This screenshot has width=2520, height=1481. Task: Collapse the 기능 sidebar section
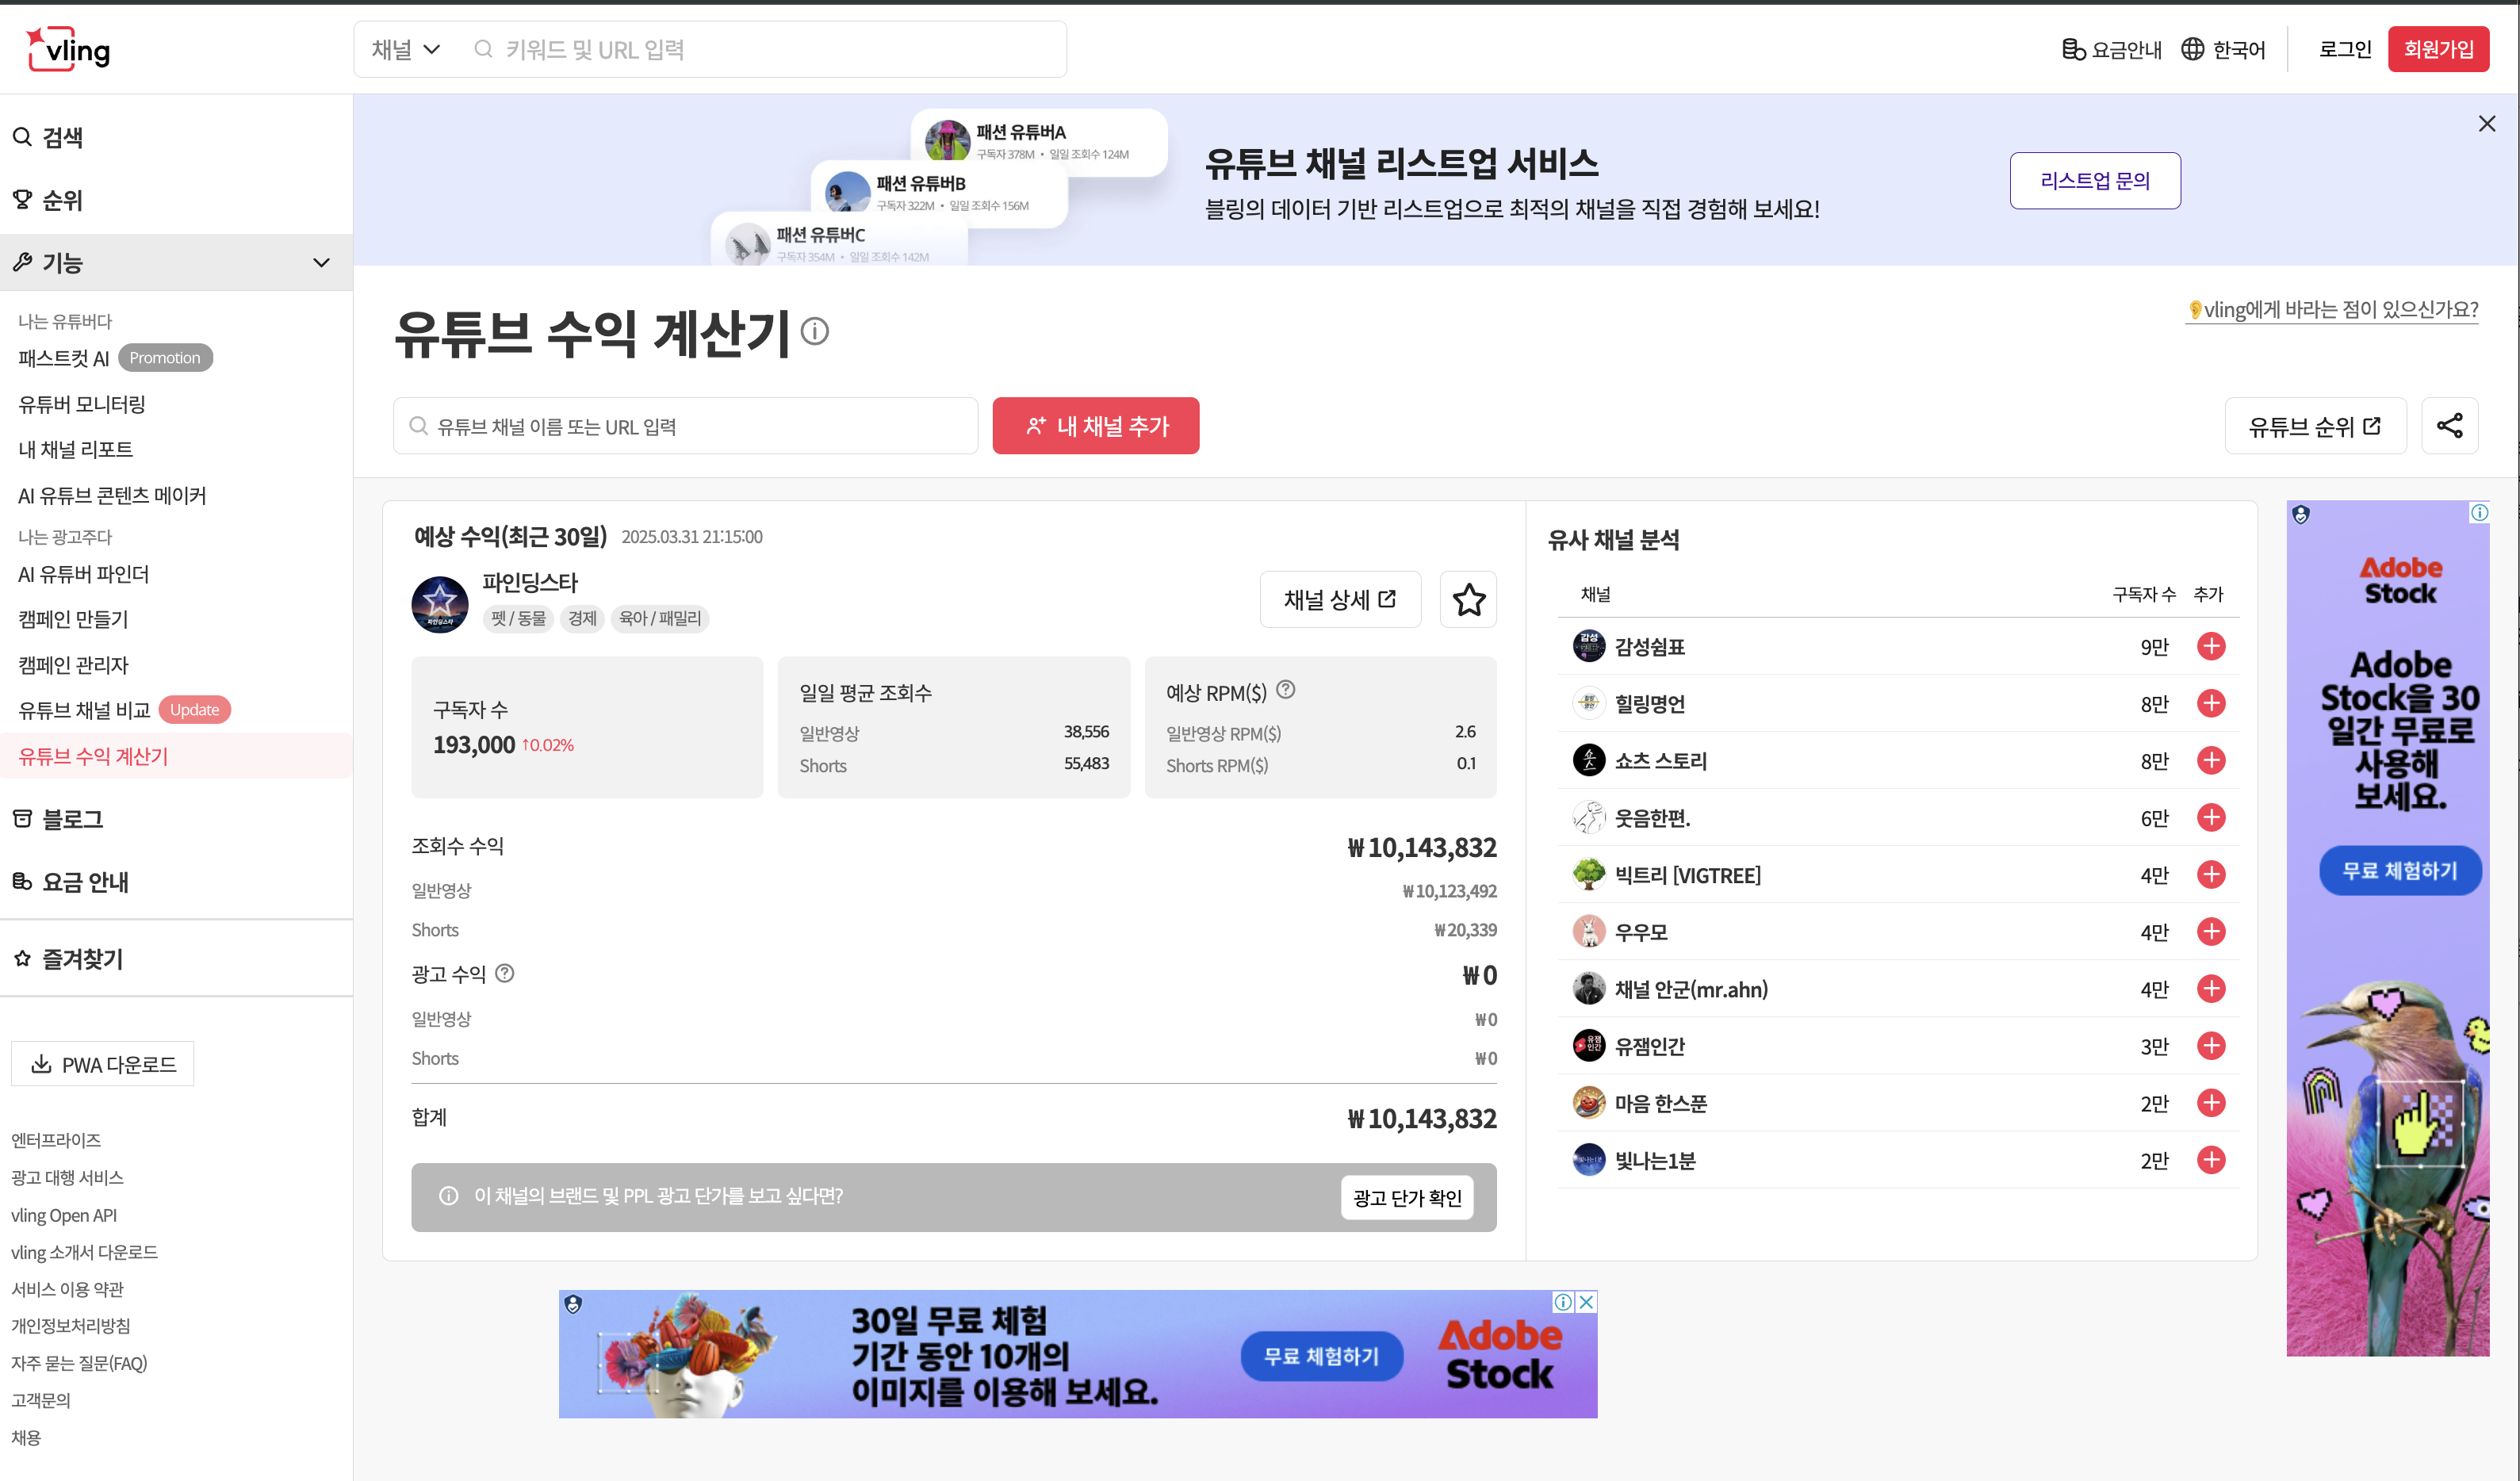point(176,263)
